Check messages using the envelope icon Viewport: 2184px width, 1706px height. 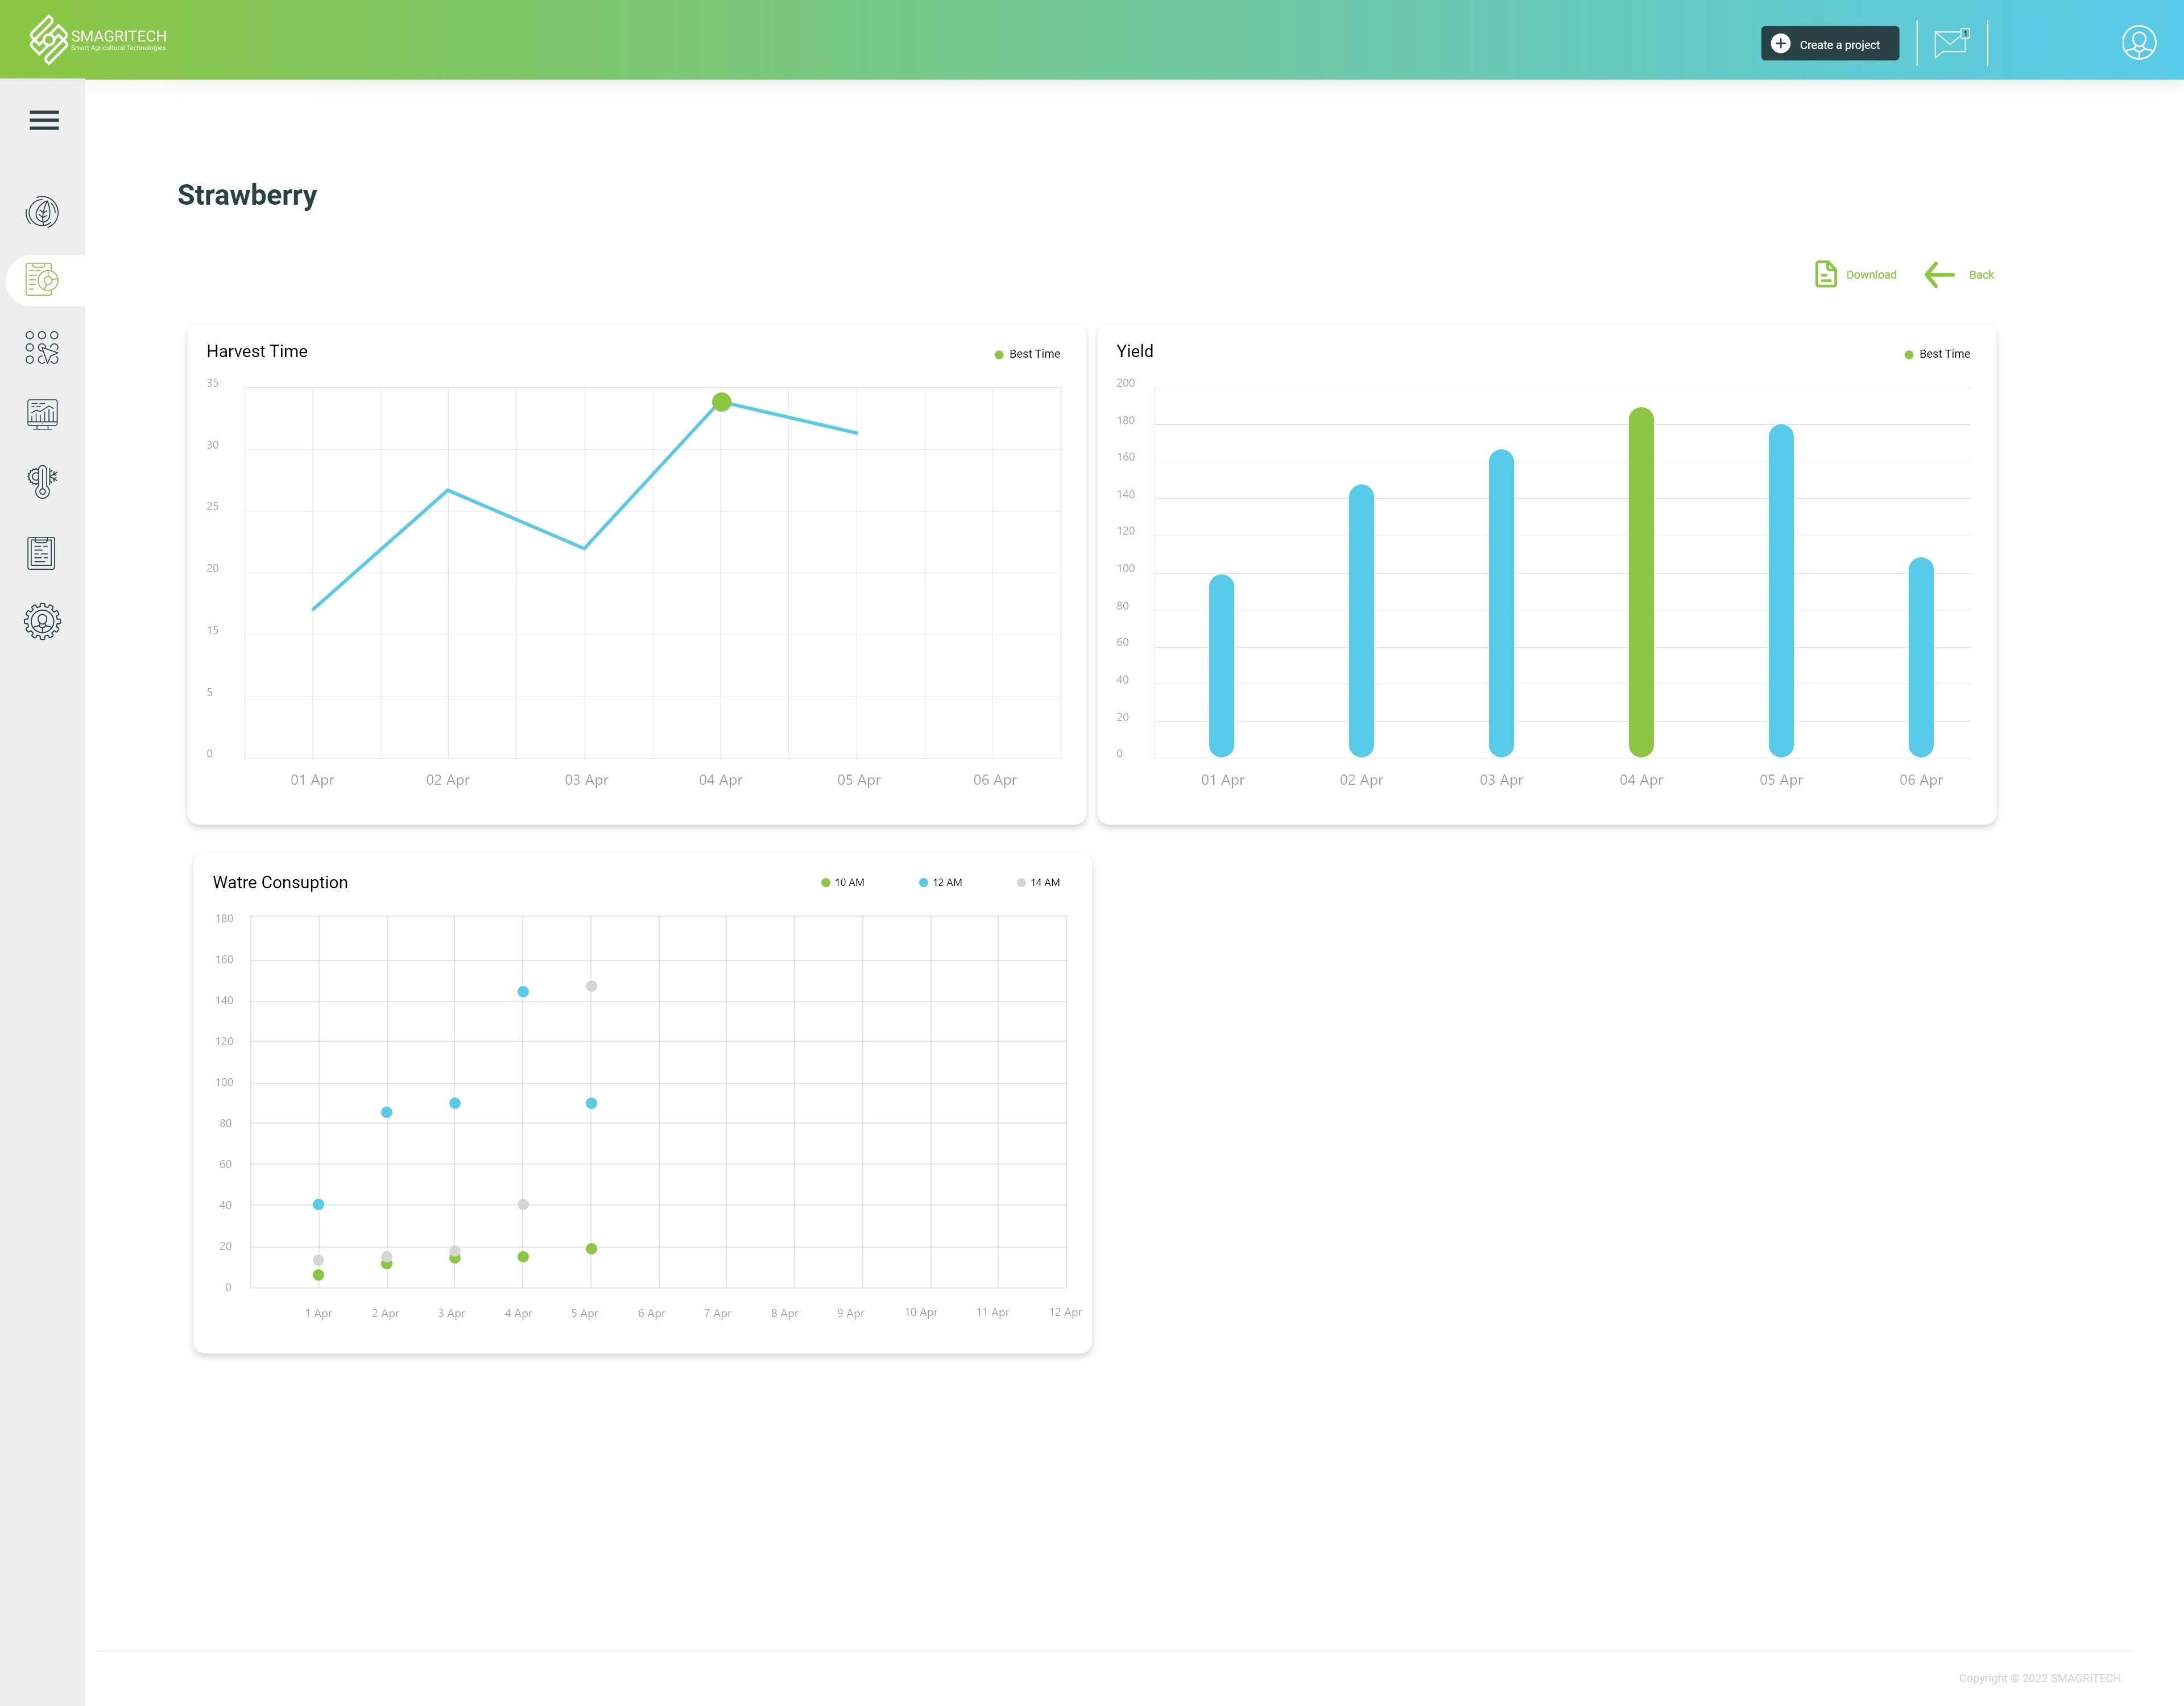point(1951,43)
